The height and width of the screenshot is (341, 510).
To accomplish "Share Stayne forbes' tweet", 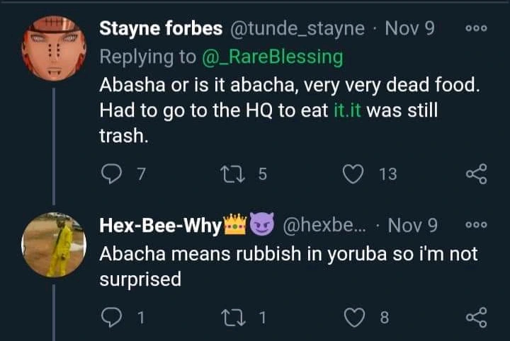I will [476, 174].
